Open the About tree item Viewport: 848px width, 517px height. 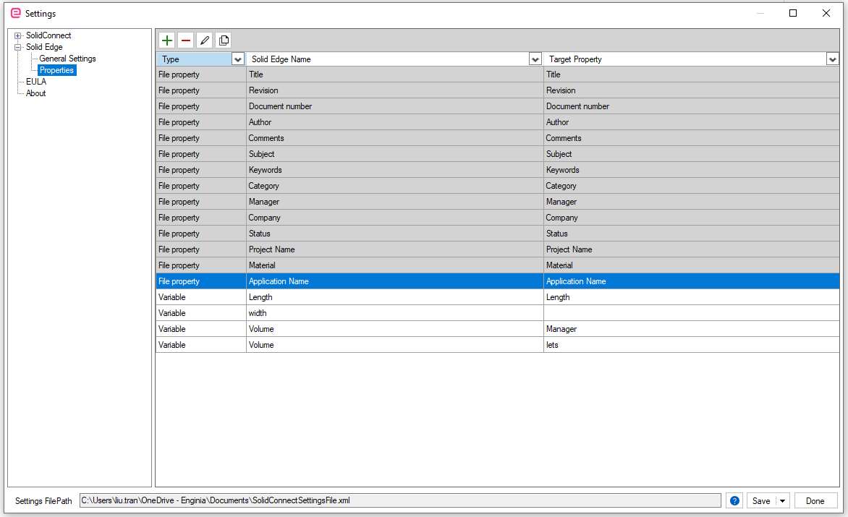pos(35,93)
